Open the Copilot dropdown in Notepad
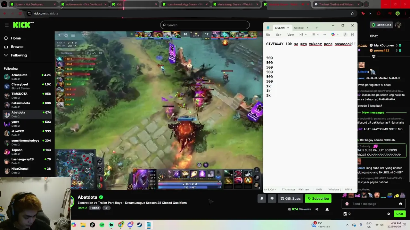Image resolution: width=410 pixels, height=230 pixels. pyautogui.click(x=335, y=34)
